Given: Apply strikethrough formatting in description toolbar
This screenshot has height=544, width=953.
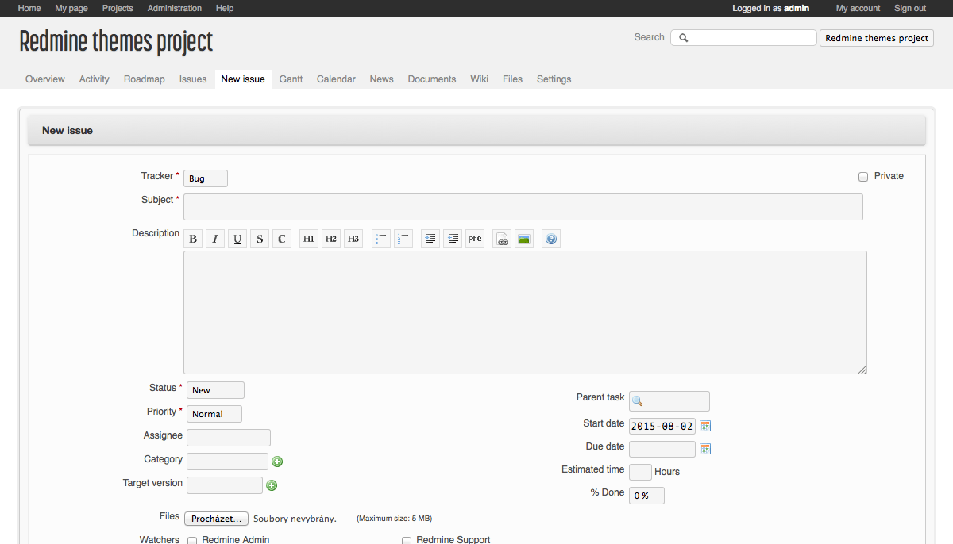Looking at the screenshot, I should pos(260,239).
